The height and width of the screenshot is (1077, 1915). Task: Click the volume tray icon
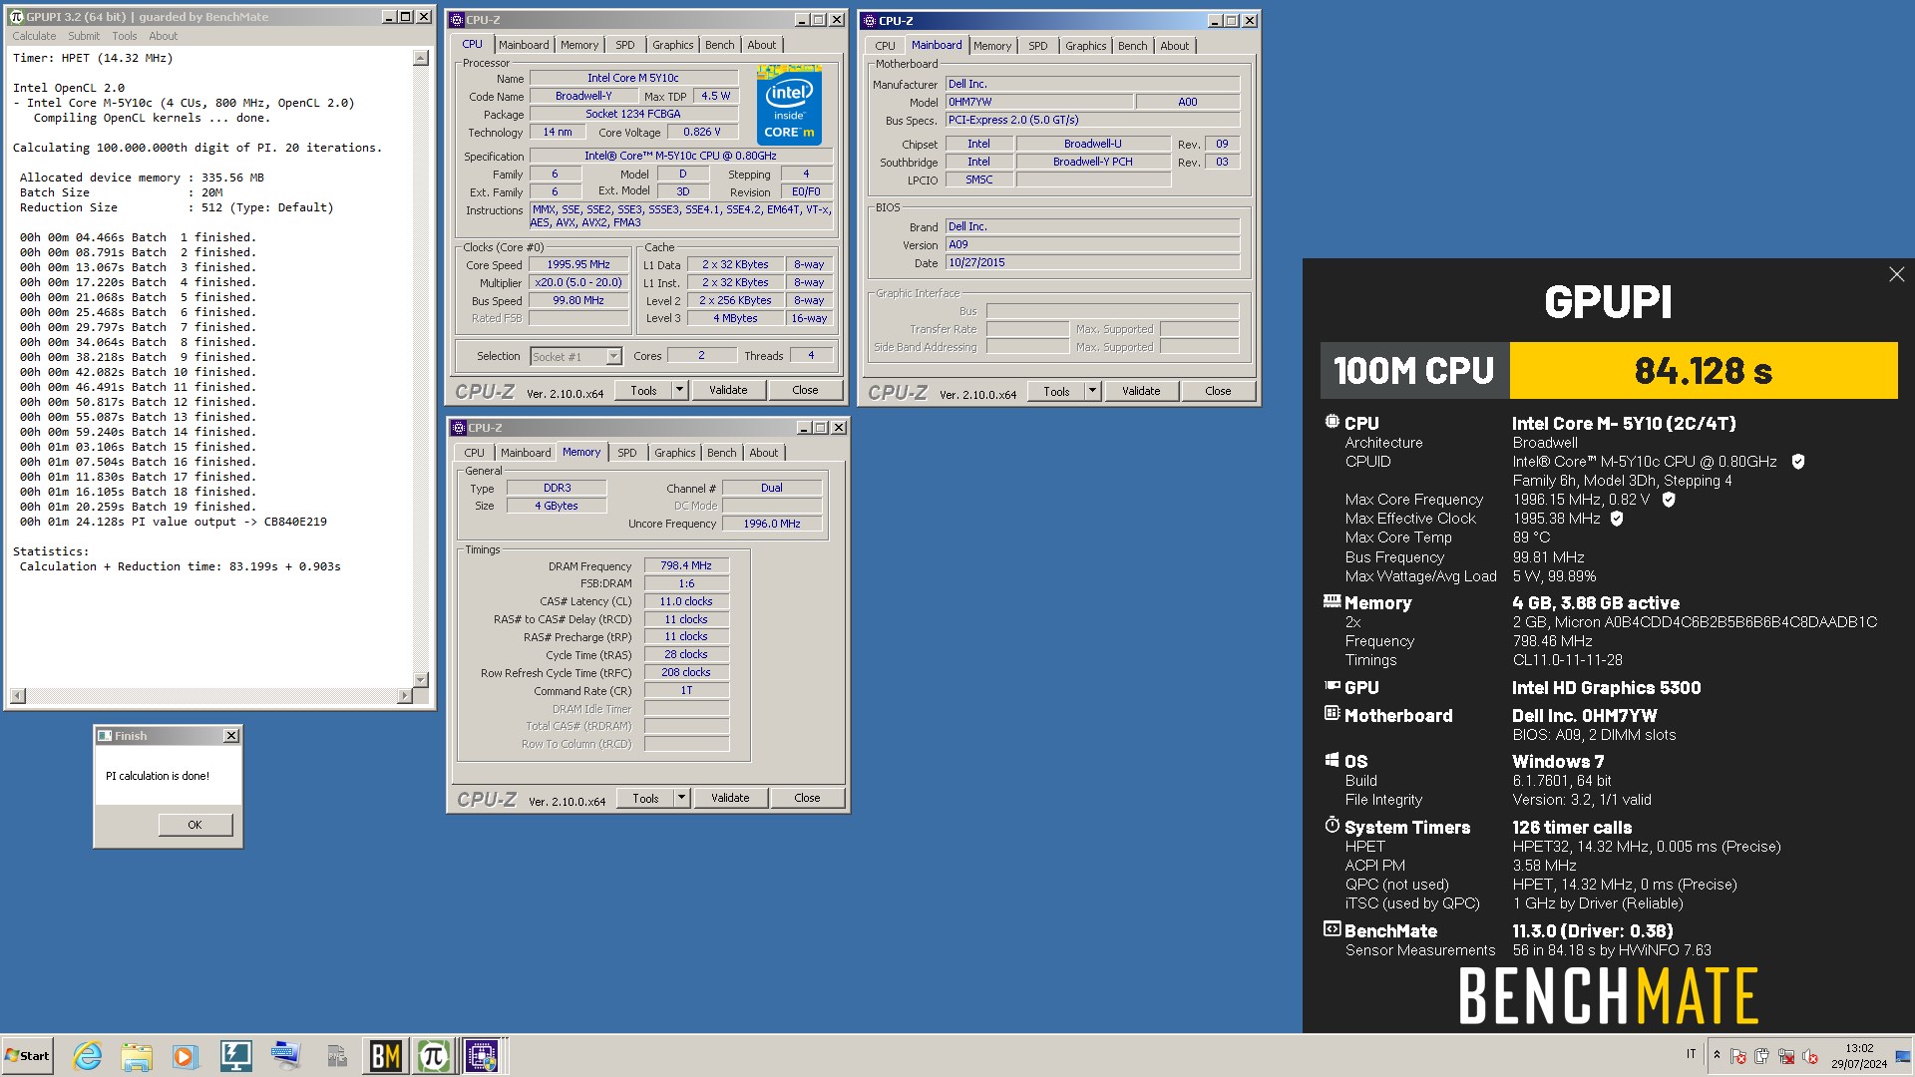coord(1810,1055)
